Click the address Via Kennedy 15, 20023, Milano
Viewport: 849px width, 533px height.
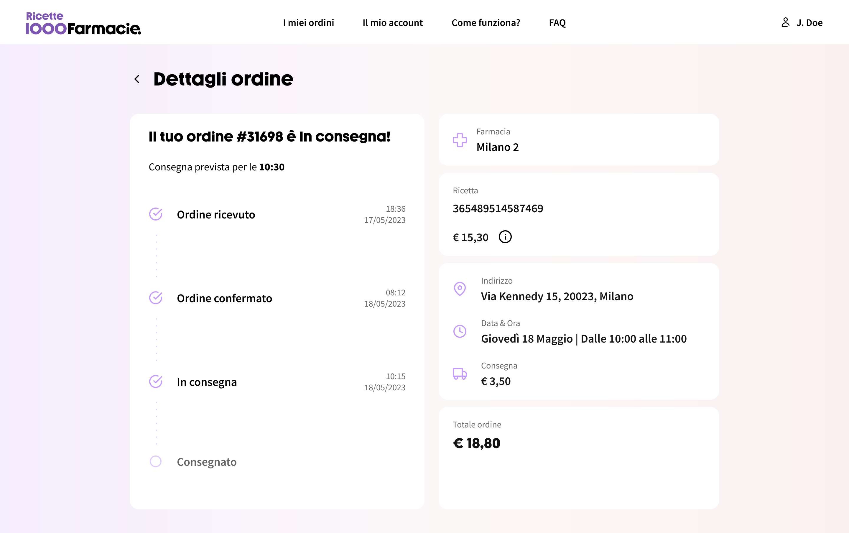coord(557,297)
